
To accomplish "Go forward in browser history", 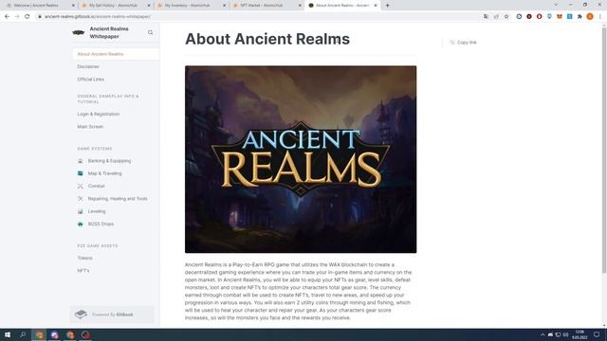I will [17, 17].
